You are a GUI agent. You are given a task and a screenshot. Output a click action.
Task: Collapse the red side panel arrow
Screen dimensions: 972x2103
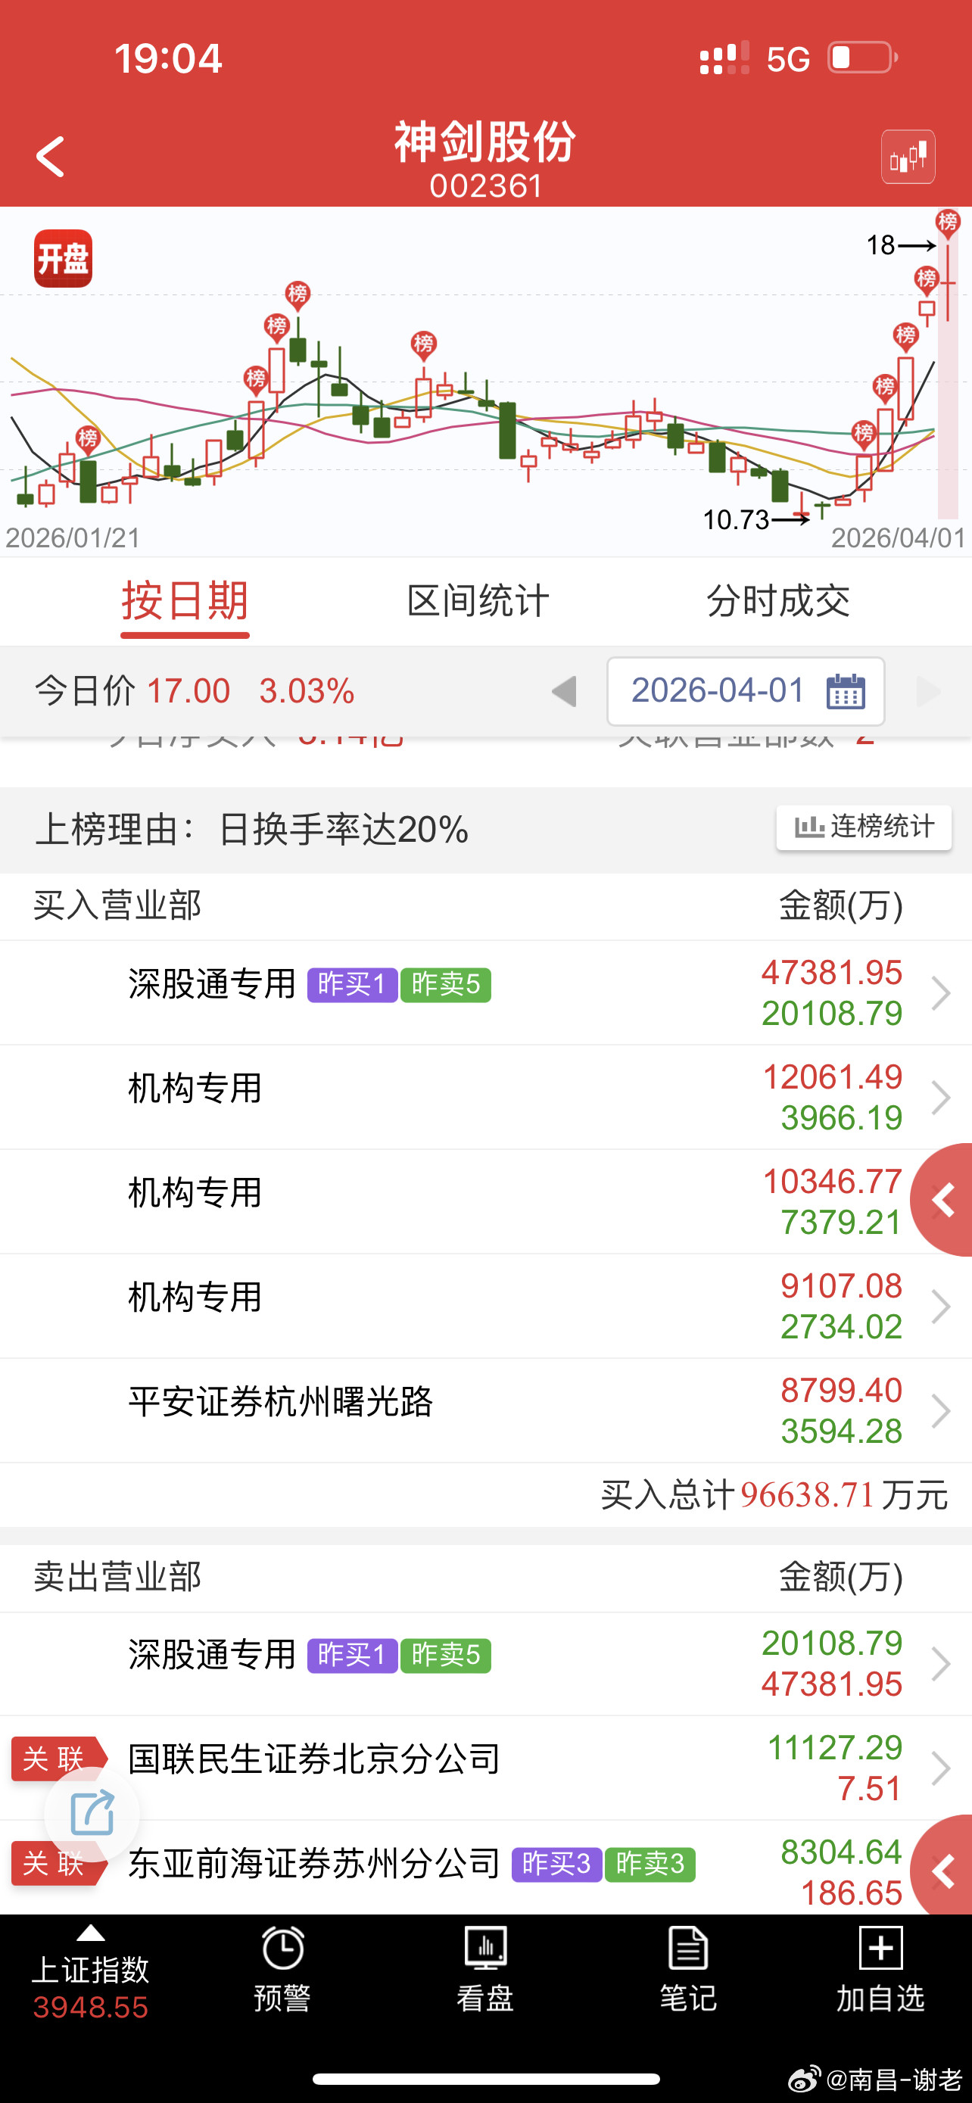(x=944, y=1200)
